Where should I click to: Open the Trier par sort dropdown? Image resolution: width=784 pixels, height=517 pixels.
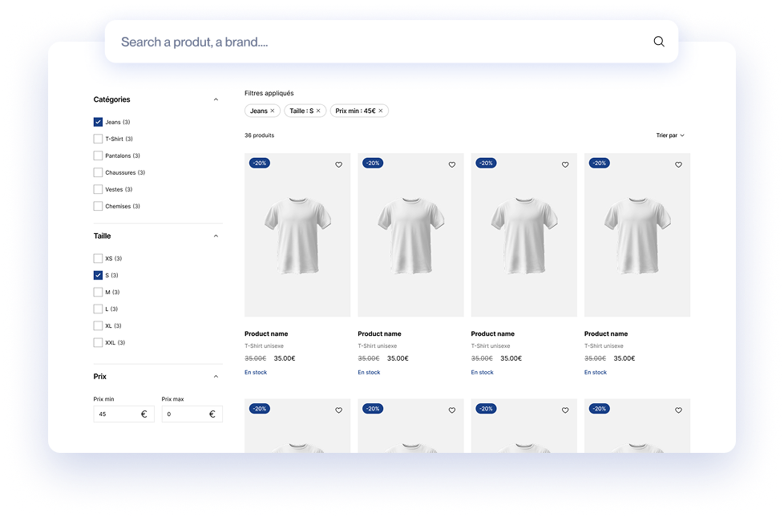click(x=670, y=135)
